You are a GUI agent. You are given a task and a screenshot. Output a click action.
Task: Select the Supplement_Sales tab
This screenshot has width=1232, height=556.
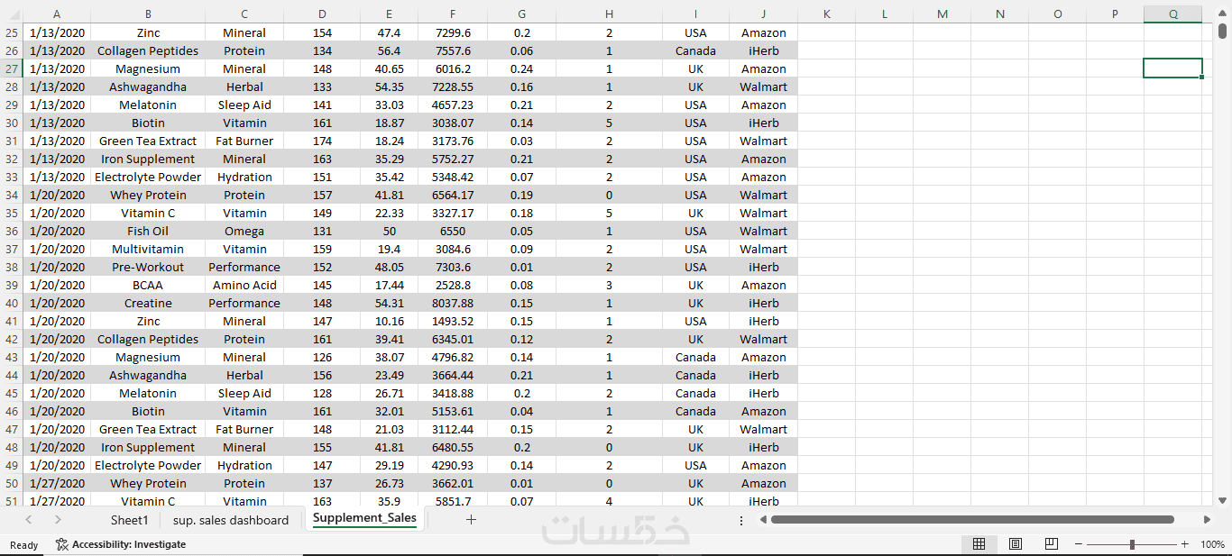[x=364, y=518]
